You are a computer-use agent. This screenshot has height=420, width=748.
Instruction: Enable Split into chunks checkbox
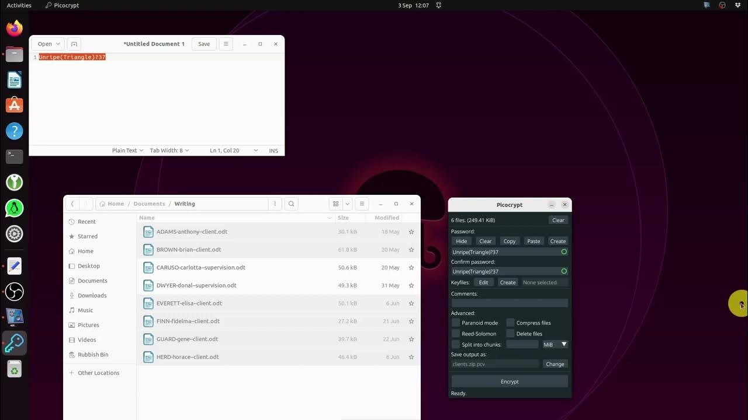pyautogui.click(x=456, y=344)
